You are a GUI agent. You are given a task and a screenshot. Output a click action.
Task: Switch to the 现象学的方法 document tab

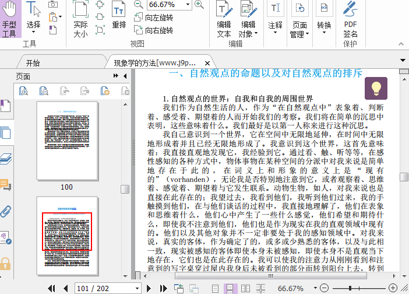click(154, 63)
